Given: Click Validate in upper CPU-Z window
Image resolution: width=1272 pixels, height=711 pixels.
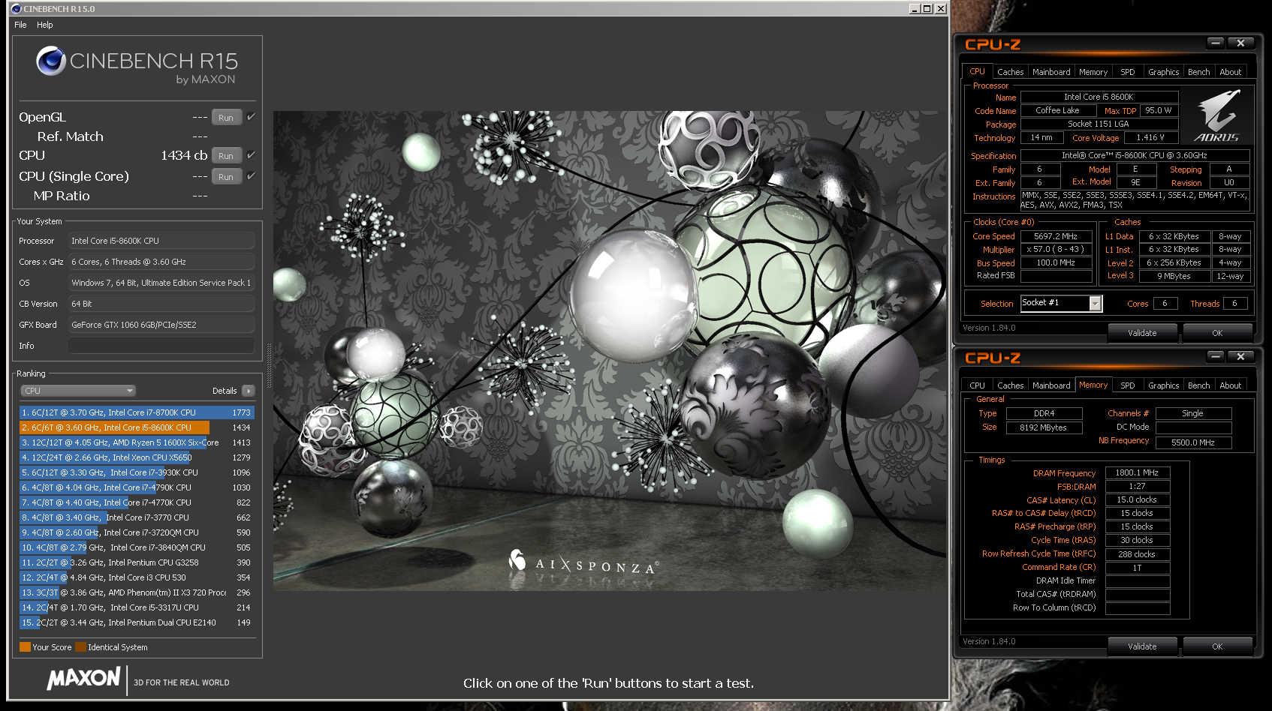Looking at the screenshot, I should (x=1142, y=333).
